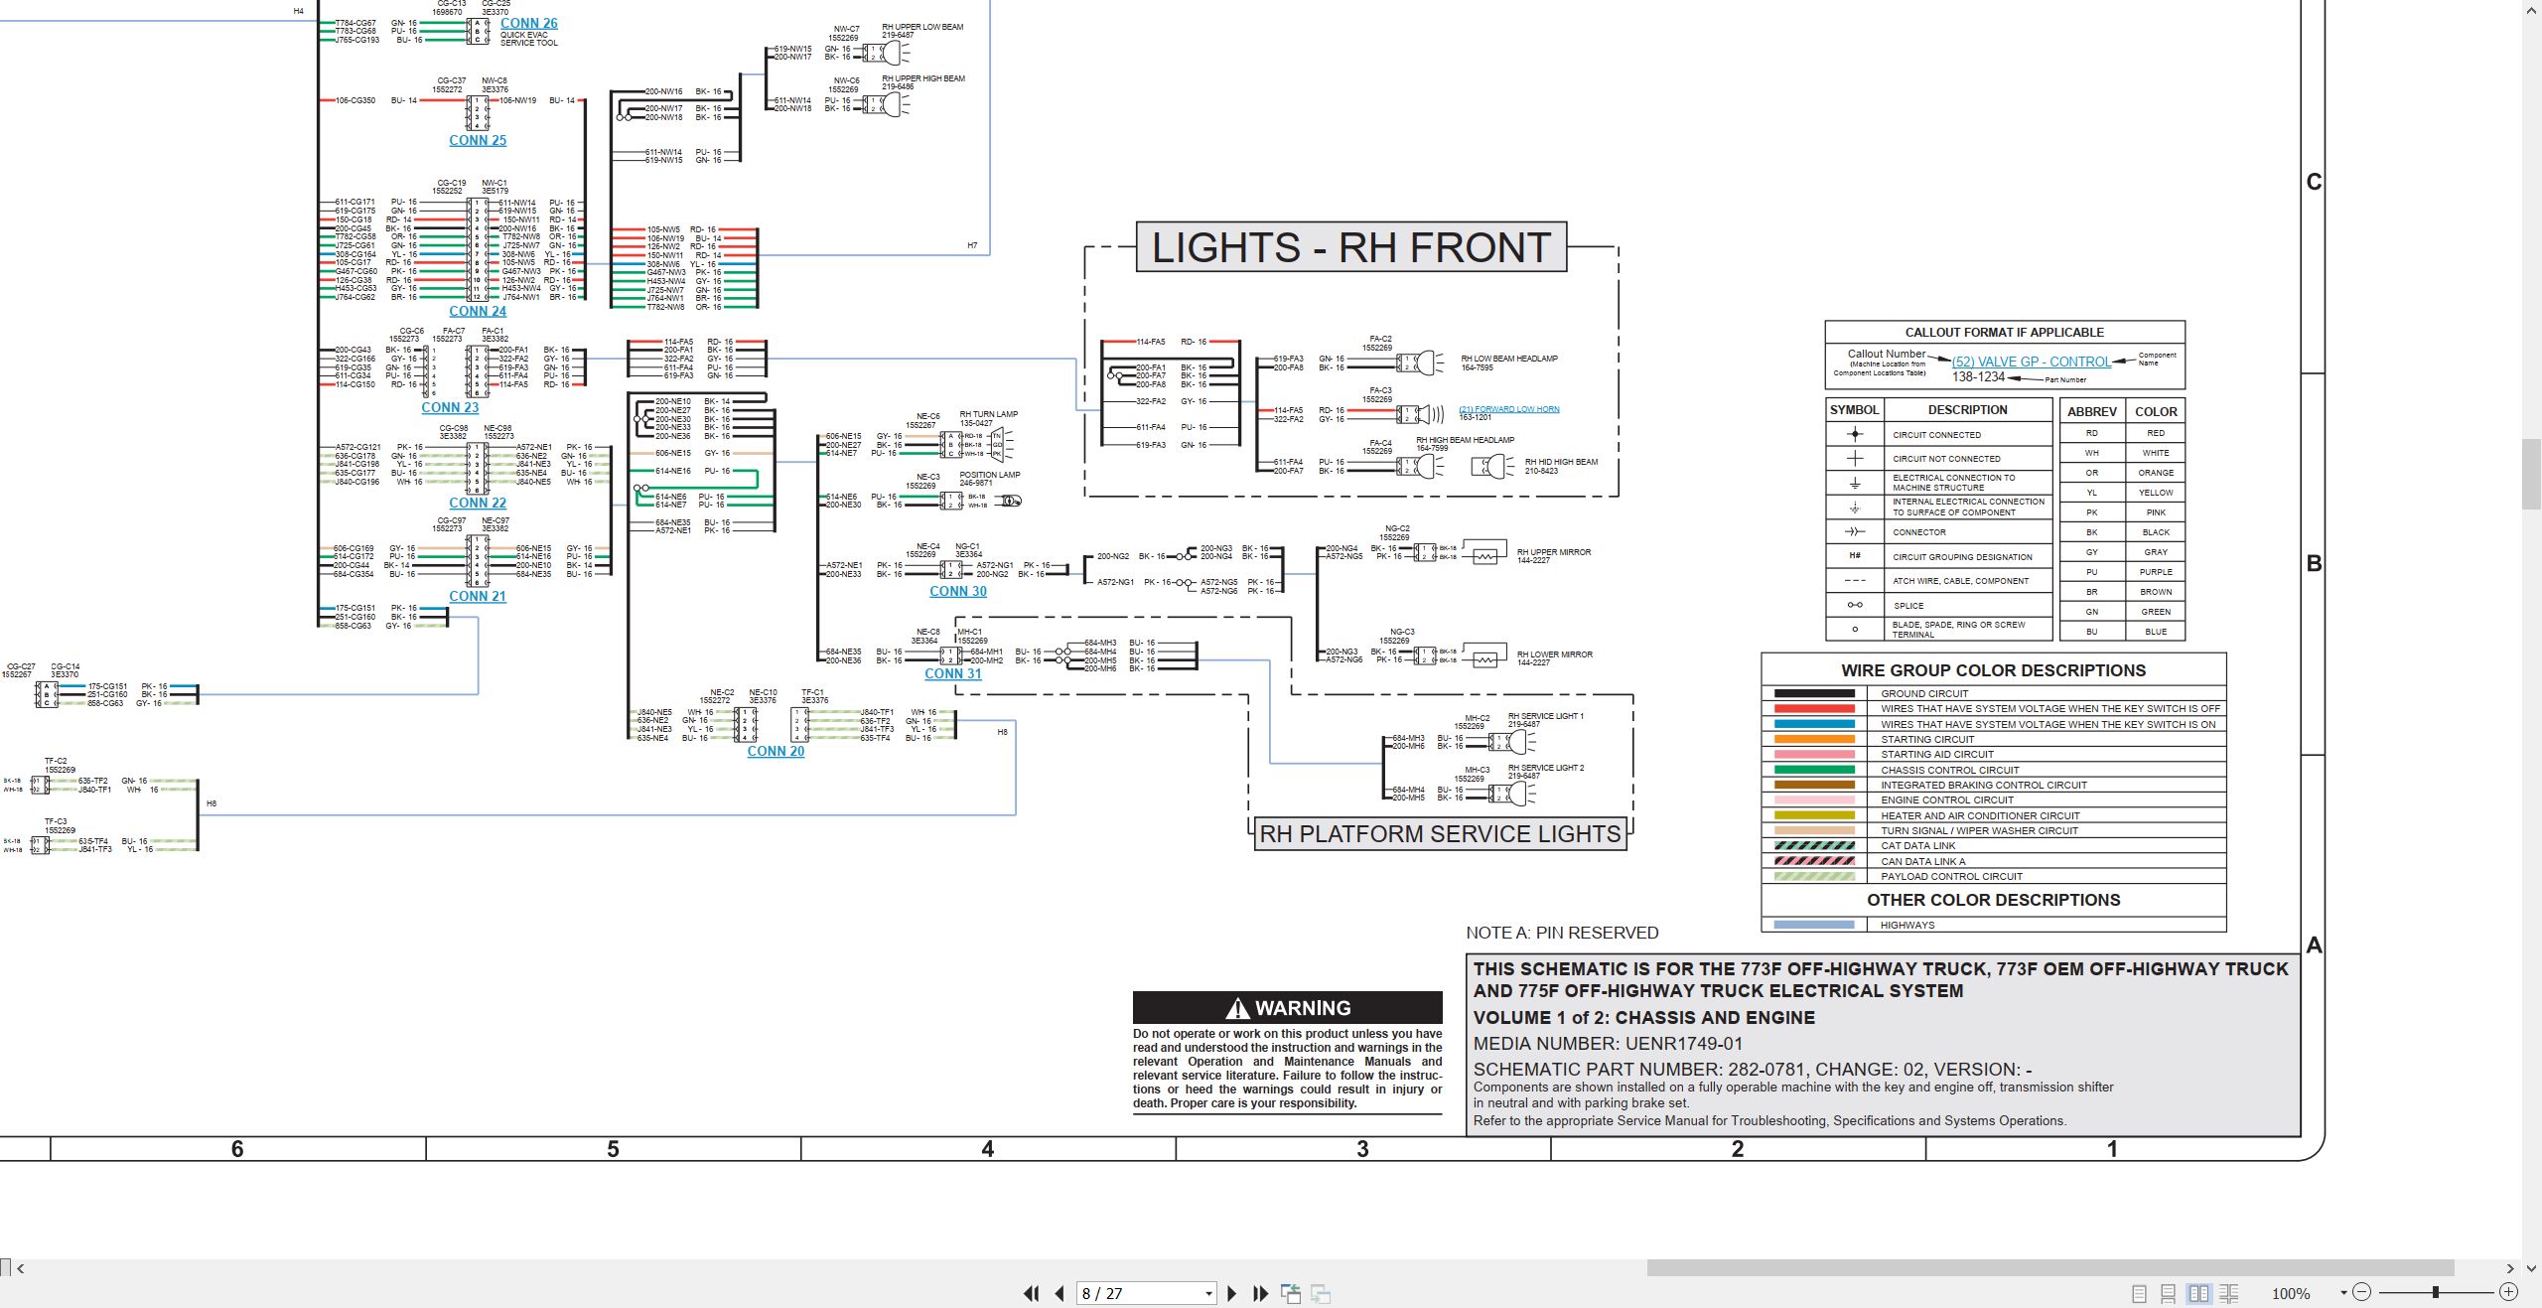The width and height of the screenshot is (2542, 1308).
Task: Click the LIGHTS - RH FRONT title
Action: tap(1351, 247)
